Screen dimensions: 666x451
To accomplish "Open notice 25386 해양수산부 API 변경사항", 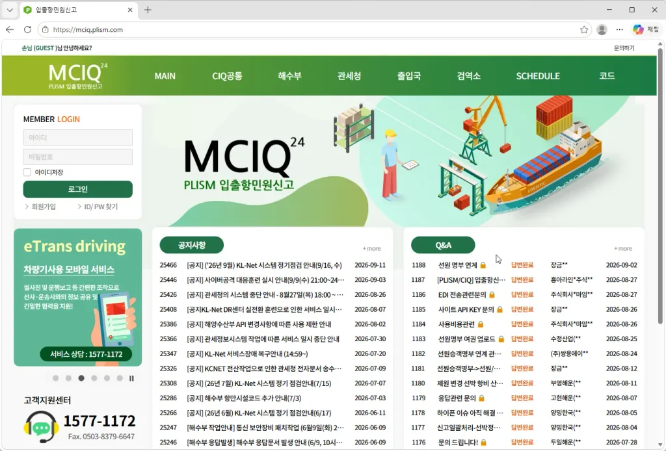I will pyautogui.click(x=259, y=324).
